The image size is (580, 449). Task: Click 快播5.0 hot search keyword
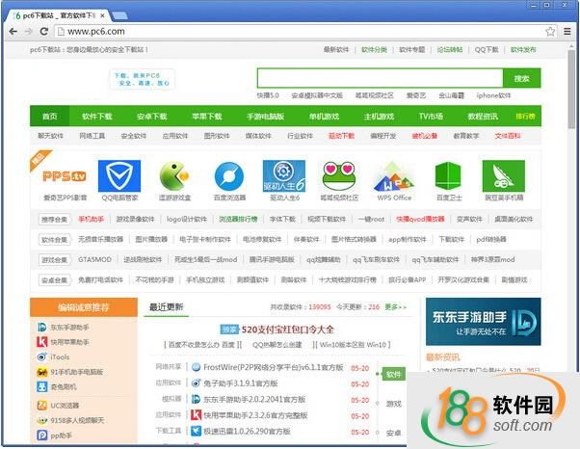tap(268, 95)
